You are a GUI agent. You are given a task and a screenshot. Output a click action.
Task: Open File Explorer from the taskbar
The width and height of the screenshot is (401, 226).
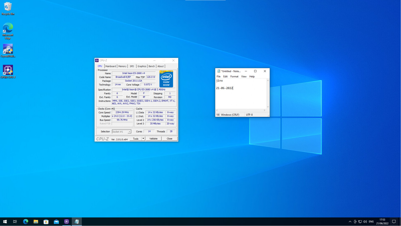[x=36, y=221]
